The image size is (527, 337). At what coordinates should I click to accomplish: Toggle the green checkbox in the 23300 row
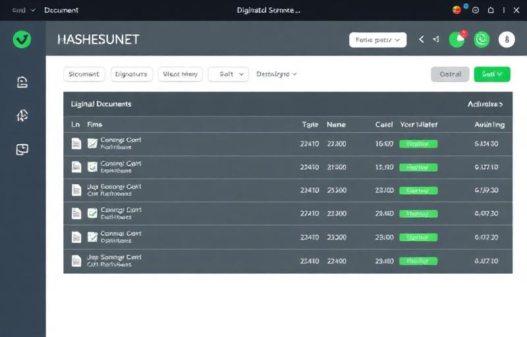pos(92,213)
